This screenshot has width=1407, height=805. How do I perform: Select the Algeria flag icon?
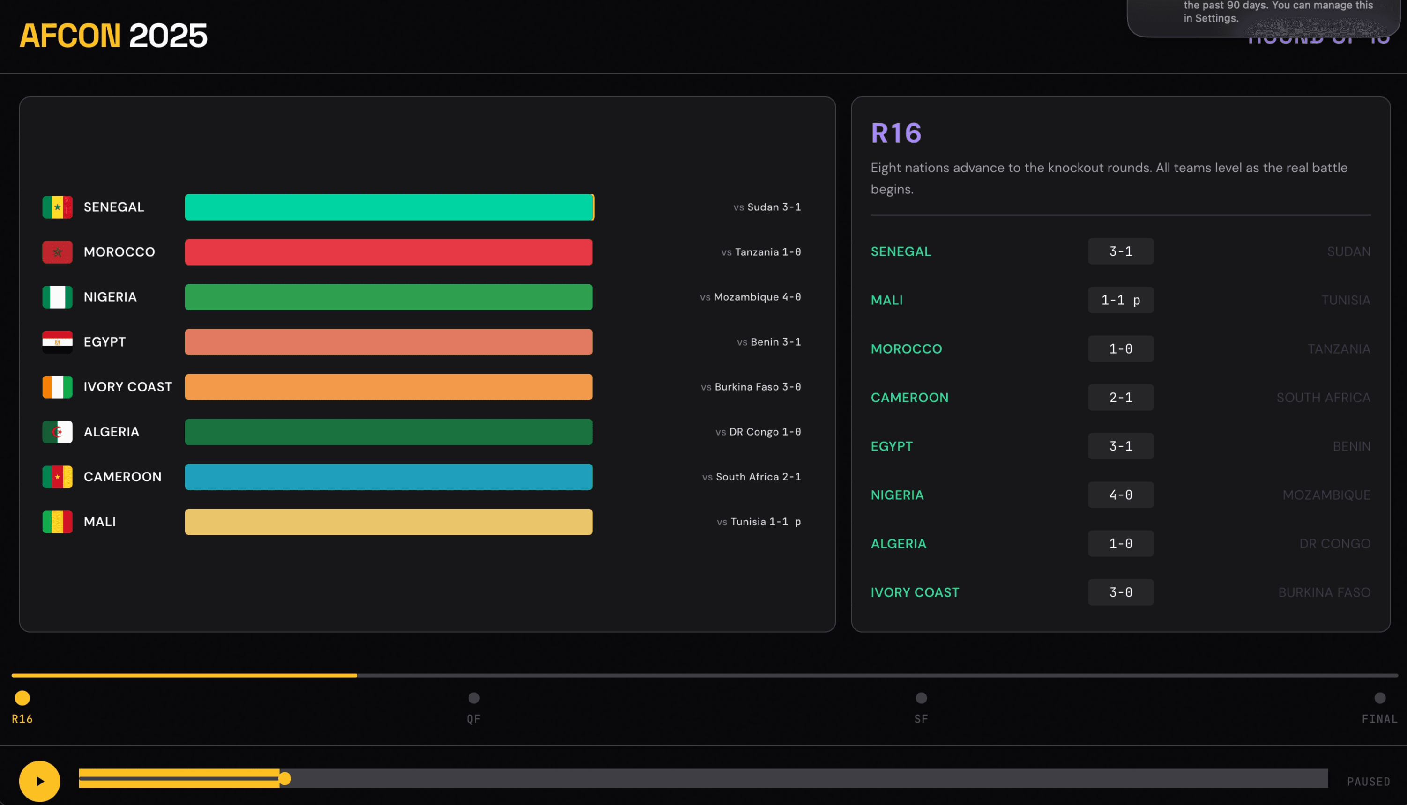(x=57, y=432)
